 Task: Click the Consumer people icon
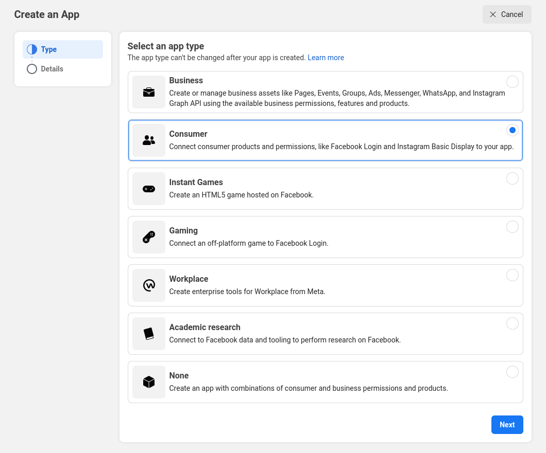pos(149,140)
